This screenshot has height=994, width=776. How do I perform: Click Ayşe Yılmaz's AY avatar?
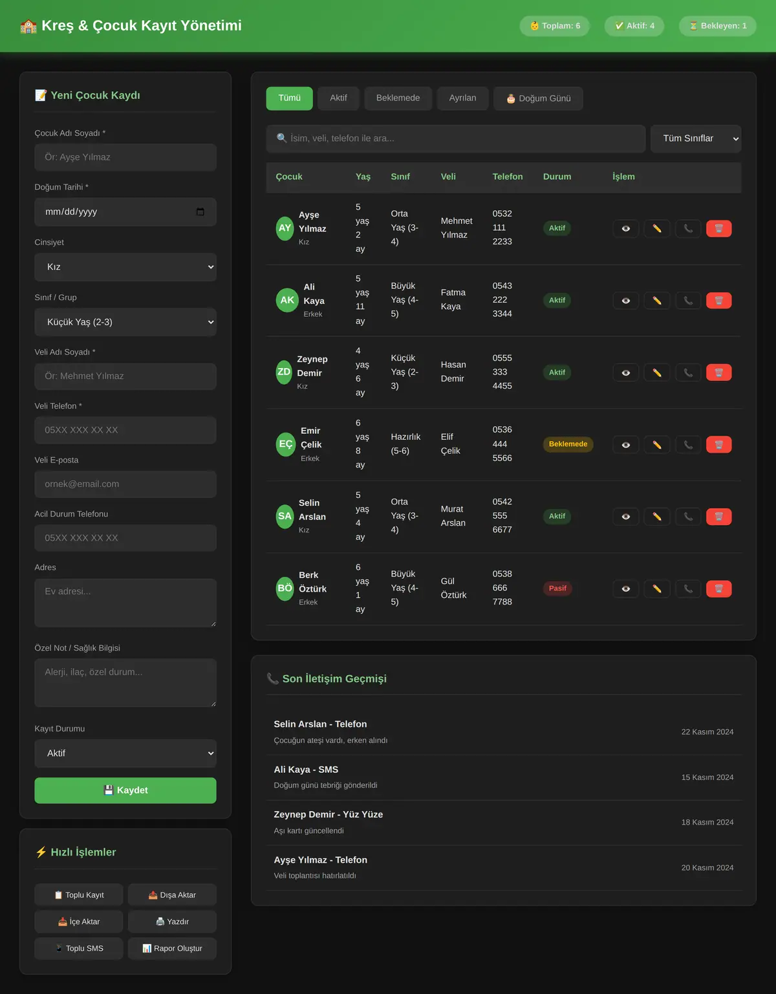[285, 228]
